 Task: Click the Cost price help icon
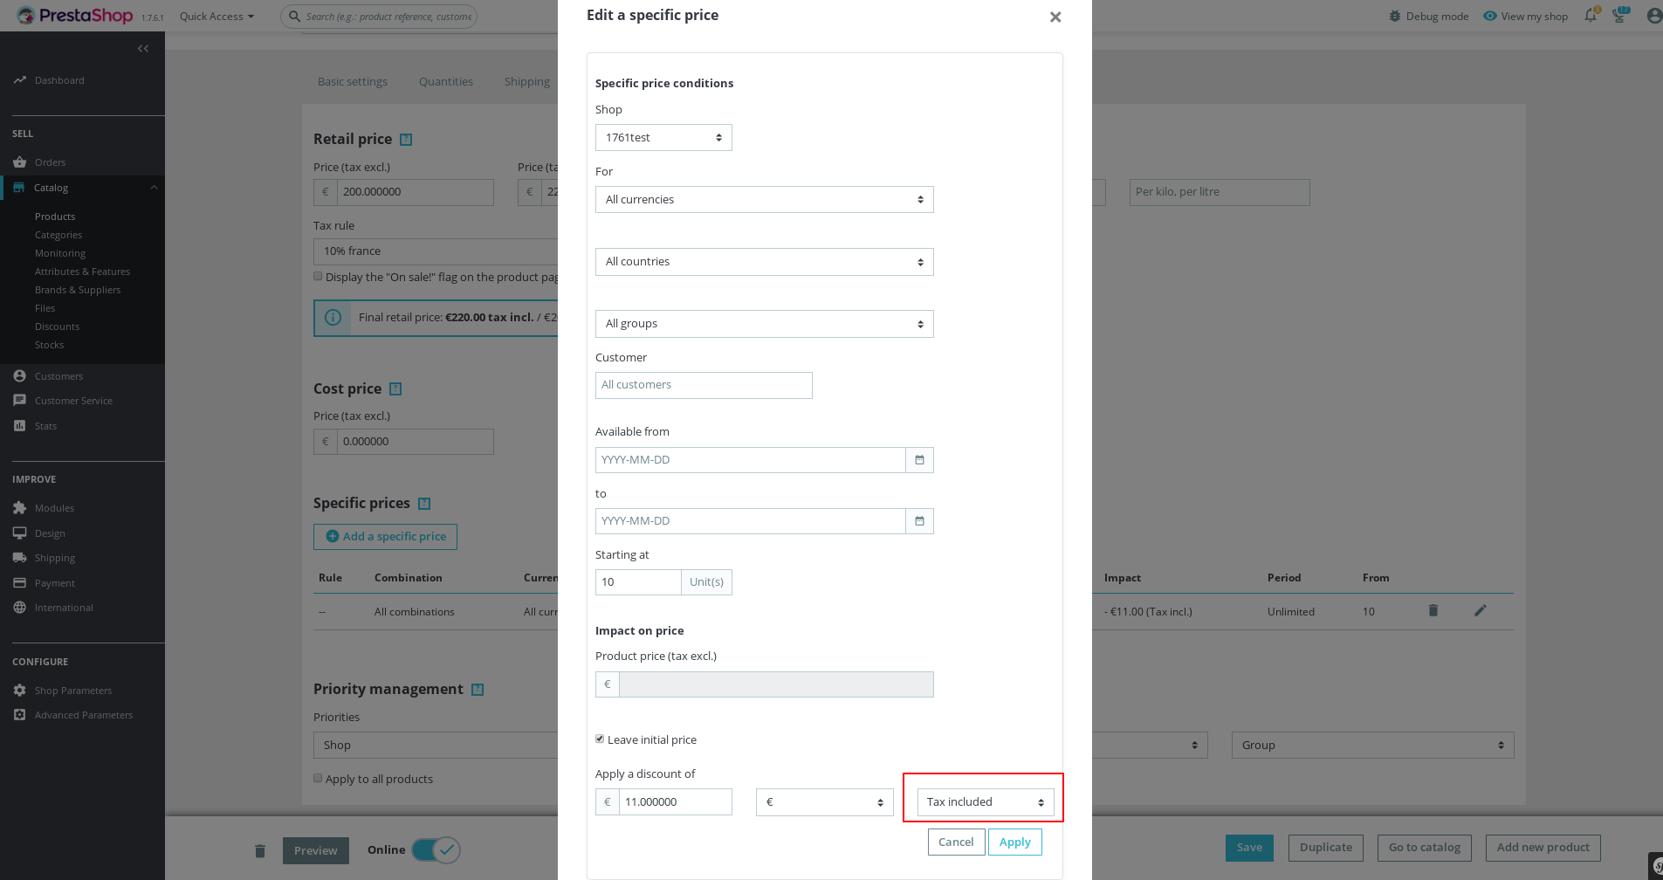pyautogui.click(x=395, y=389)
